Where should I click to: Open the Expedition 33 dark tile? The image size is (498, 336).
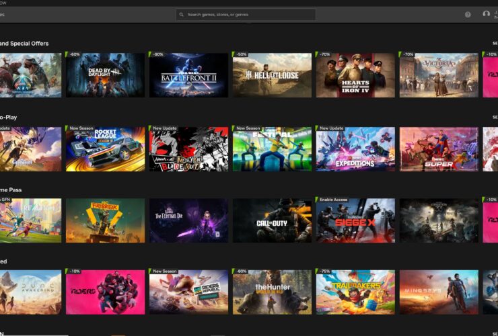point(439,220)
